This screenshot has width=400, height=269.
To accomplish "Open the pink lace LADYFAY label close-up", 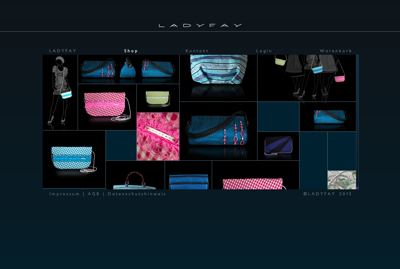I will click(x=158, y=137).
